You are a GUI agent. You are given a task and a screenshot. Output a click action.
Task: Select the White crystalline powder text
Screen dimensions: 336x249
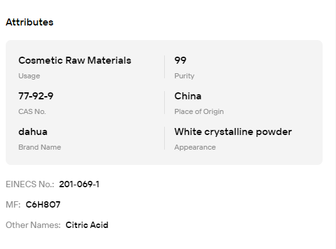pyautogui.click(x=233, y=132)
